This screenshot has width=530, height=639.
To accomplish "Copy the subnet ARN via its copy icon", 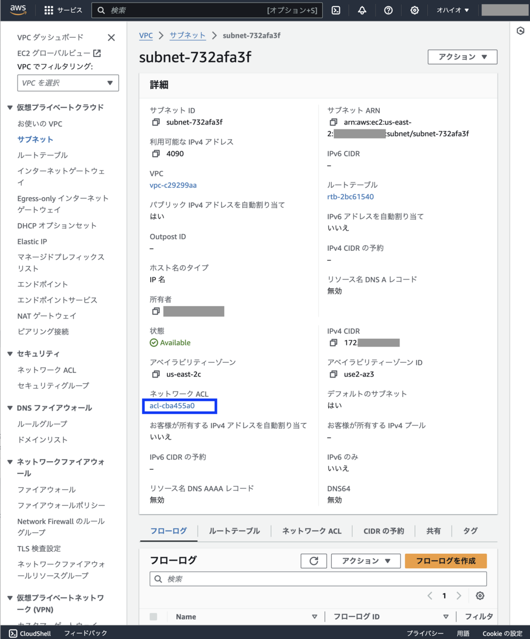I will coord(333,122).
